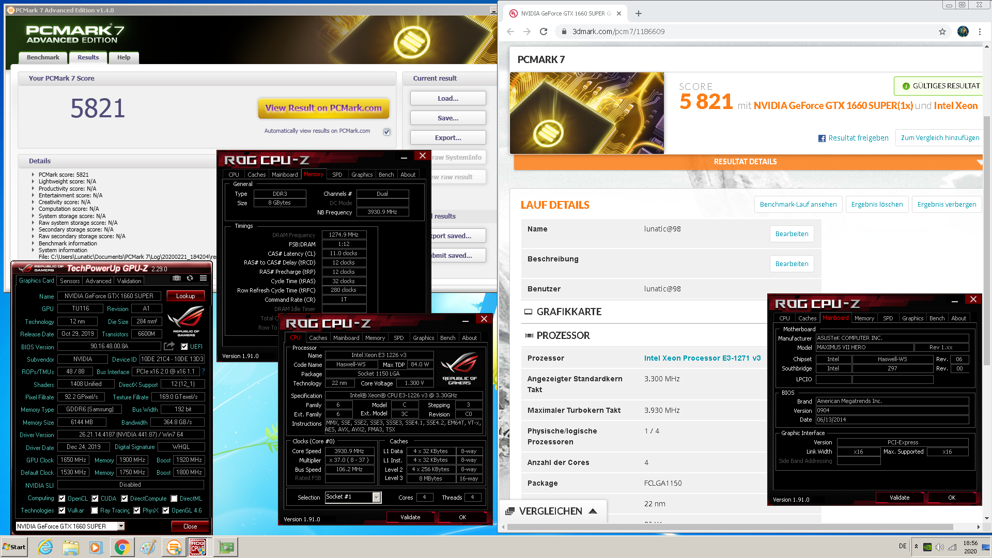Click the Intel Xeon Processor E3-1271 v3 link
The width and height of the screenshot is (992, 558).
point(702,358)
